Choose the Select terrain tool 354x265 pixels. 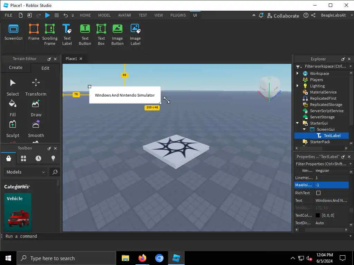click(x=13, y=88)
